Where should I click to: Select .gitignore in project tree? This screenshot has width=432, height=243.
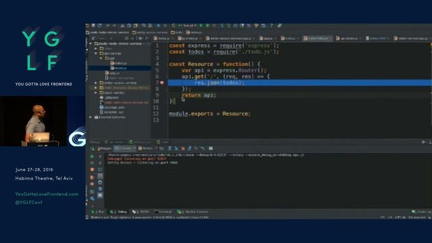click(109, 97)
